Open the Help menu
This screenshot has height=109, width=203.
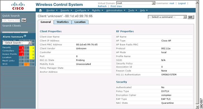(144, 11)
